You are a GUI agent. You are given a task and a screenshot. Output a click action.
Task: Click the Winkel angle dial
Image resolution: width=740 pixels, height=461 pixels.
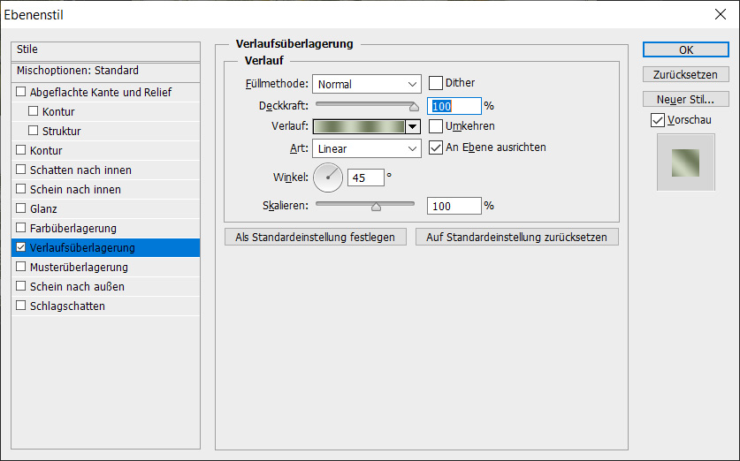point(328,178)
